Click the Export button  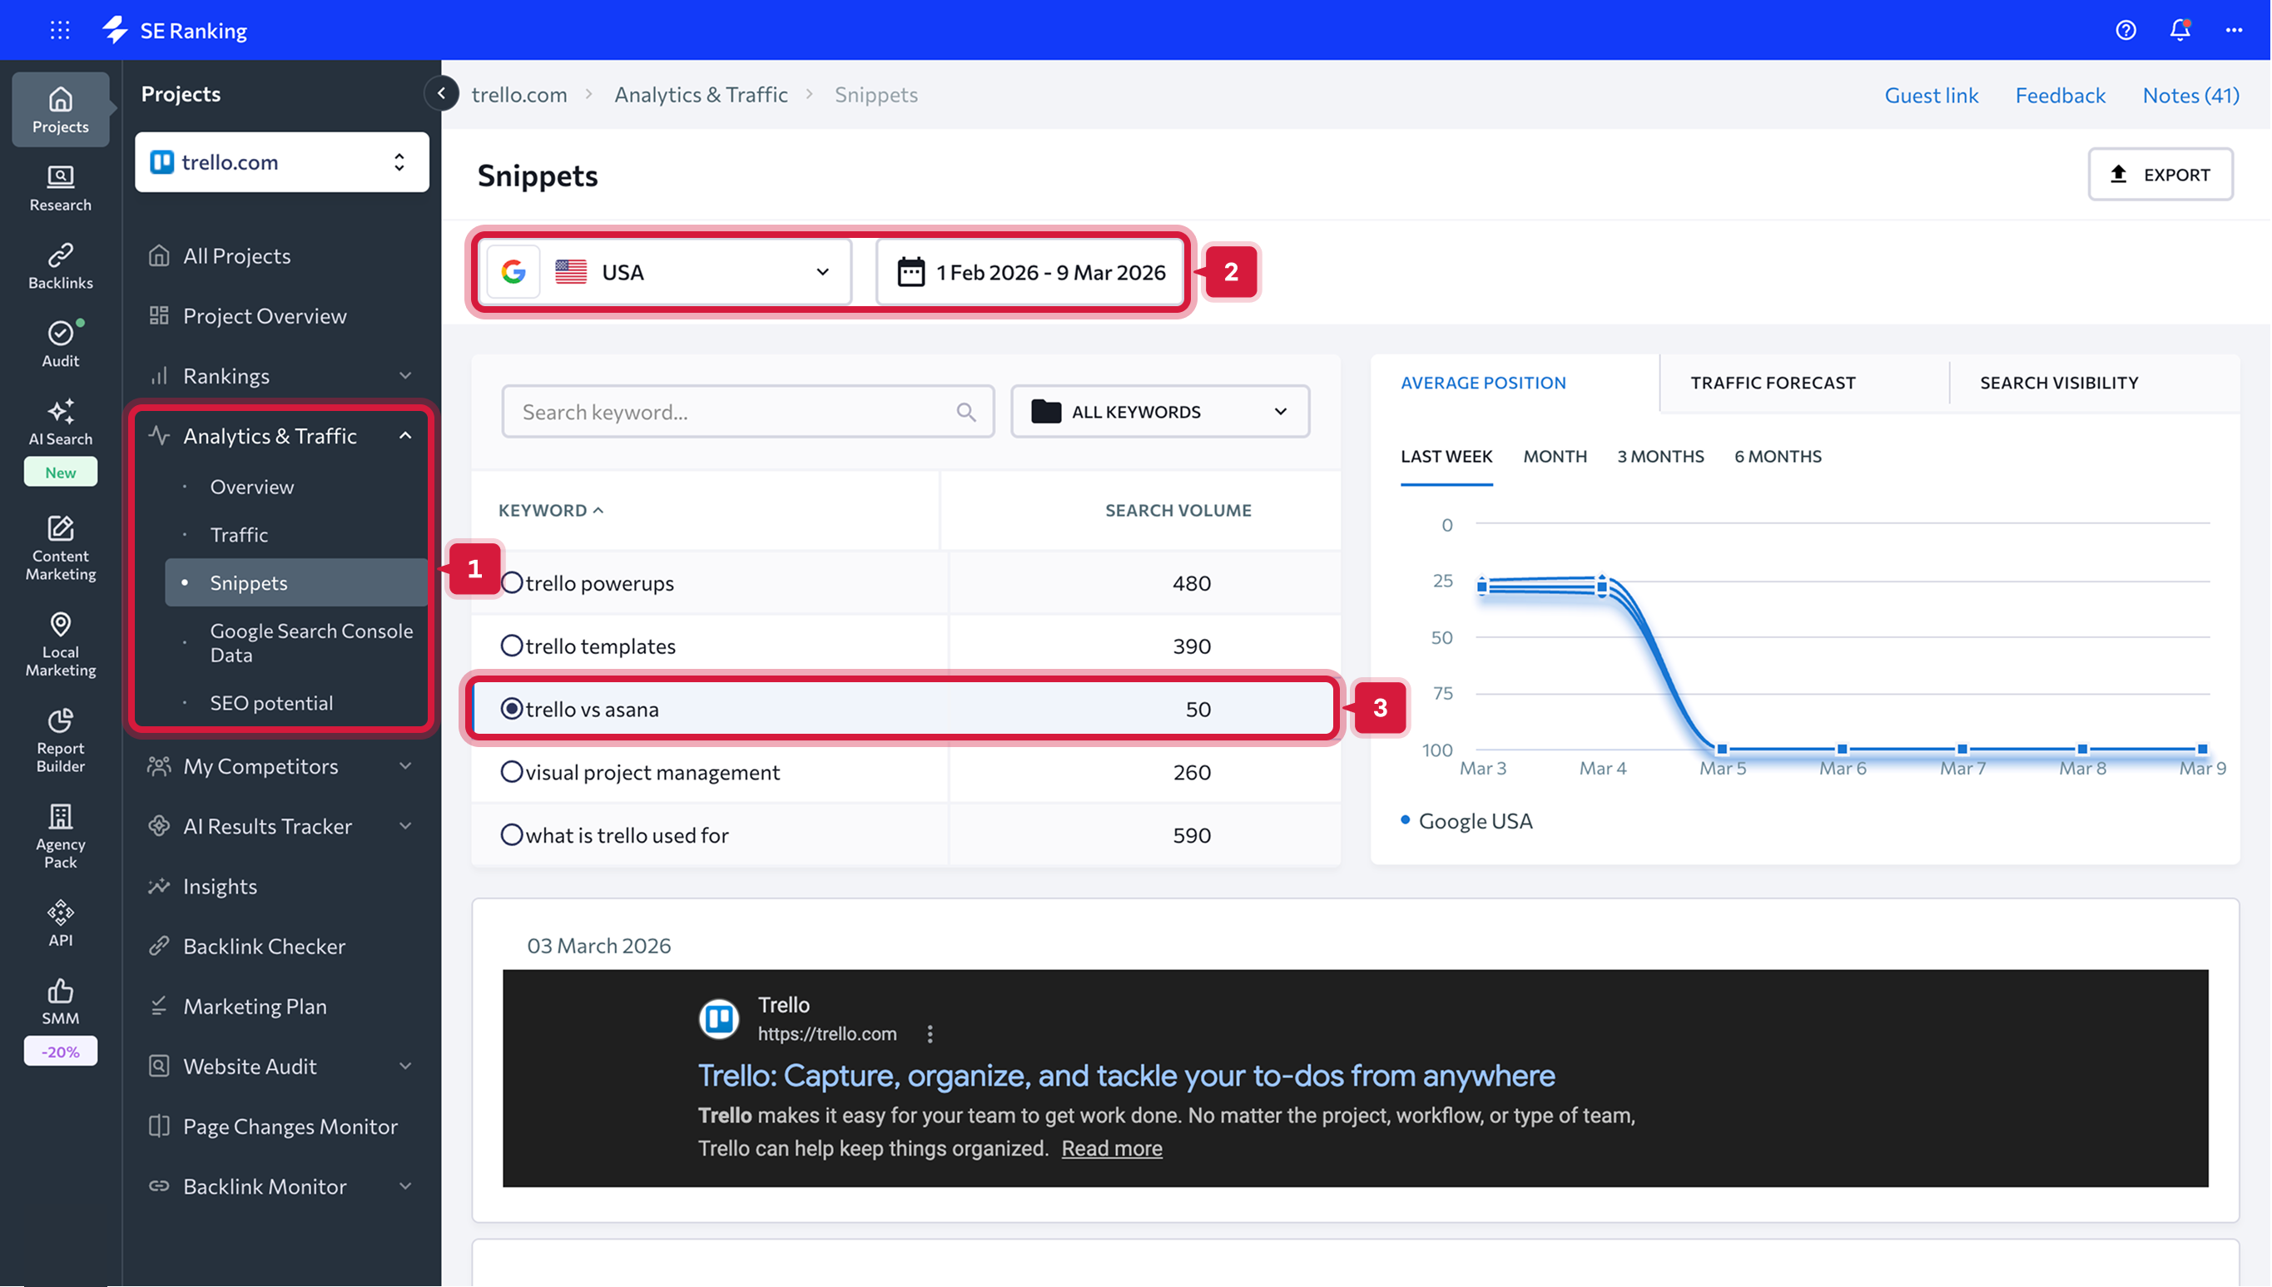[2160, 175]
